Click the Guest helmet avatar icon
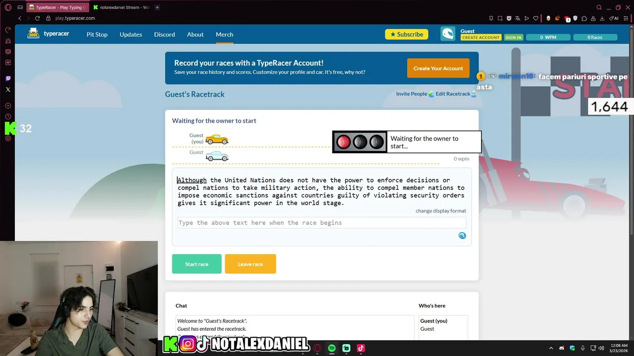 [448, 34]
